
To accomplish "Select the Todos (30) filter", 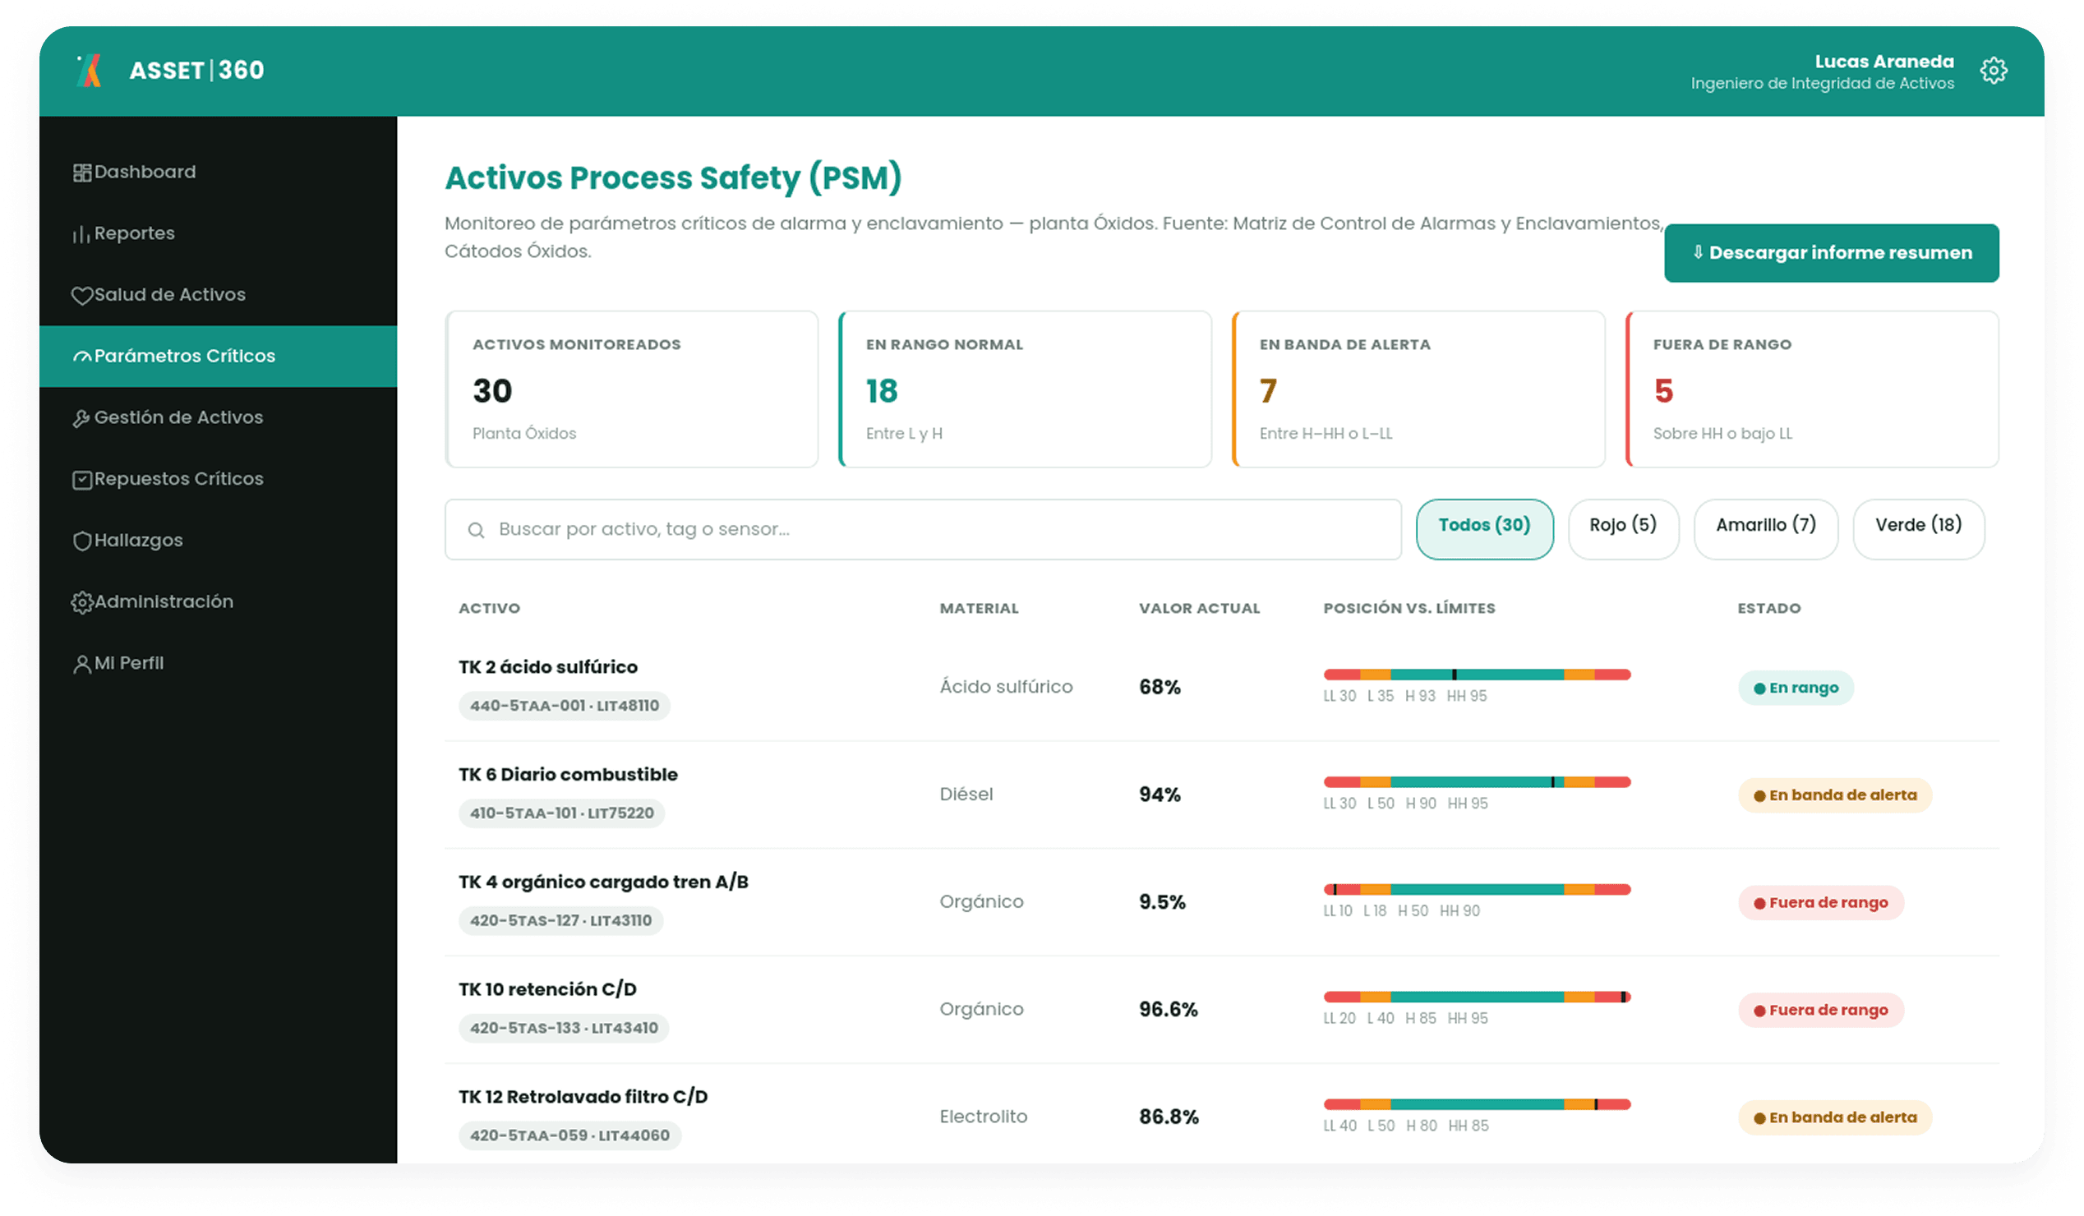I will point(1483,529).
